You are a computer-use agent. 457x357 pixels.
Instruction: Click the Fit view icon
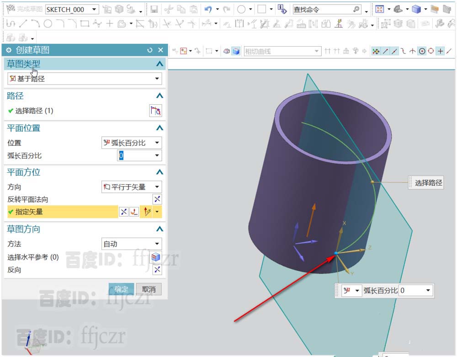(x=379, y=9)
